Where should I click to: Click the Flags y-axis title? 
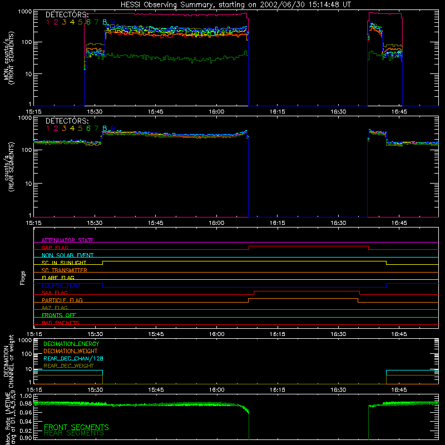coord(23,278)
